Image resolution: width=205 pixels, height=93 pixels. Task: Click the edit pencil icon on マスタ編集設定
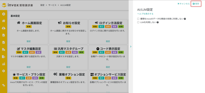(x=18, y=49)
